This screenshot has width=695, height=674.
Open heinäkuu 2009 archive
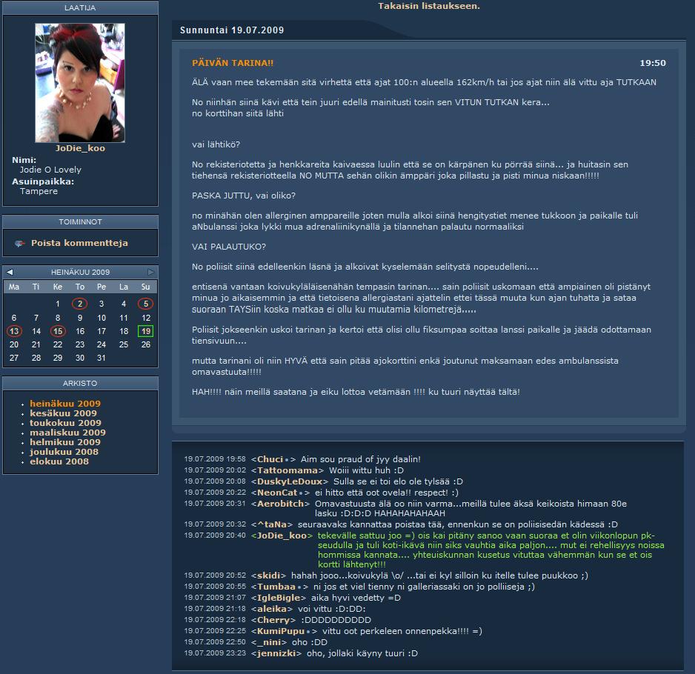[x=65, y=404]
